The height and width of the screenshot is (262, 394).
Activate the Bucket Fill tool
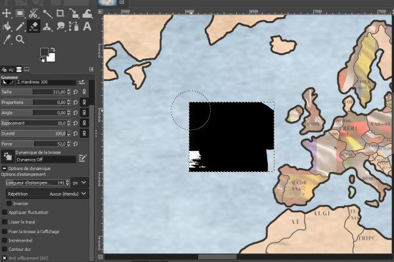(x=7, y=26)
